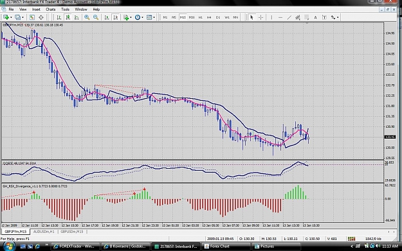Click the chart window icon beside File

click(4, 9)
